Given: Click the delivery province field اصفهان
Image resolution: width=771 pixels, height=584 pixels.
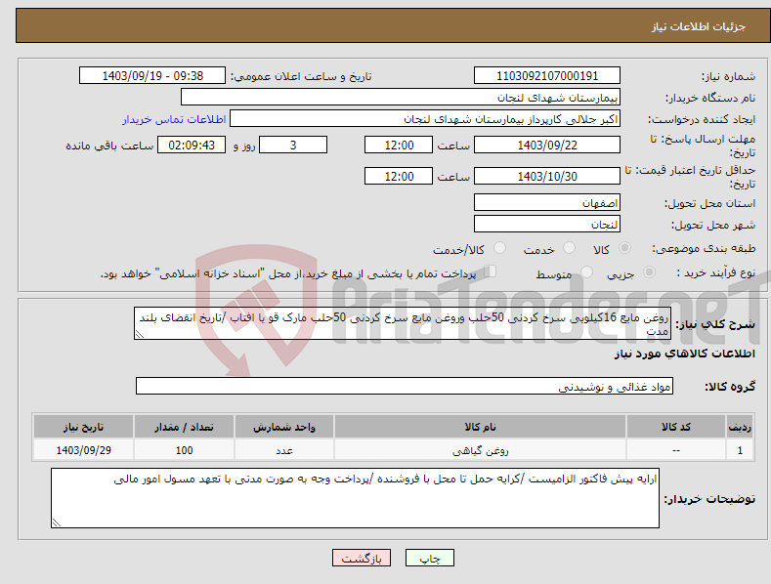Looking at the screenshot, I should click(x=547, y=202).
